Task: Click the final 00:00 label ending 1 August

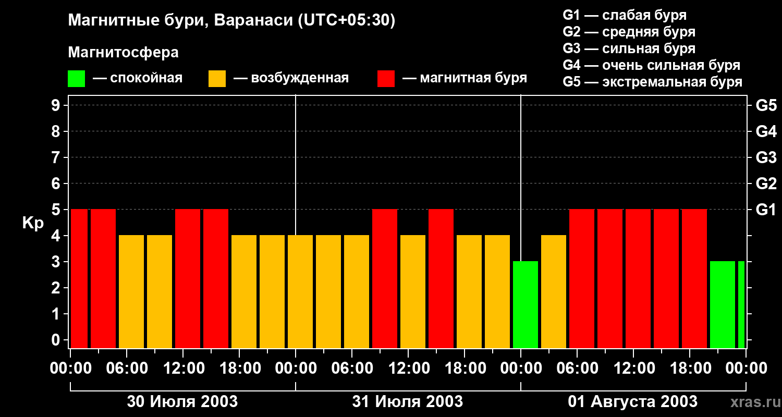Action: point(746,369)
